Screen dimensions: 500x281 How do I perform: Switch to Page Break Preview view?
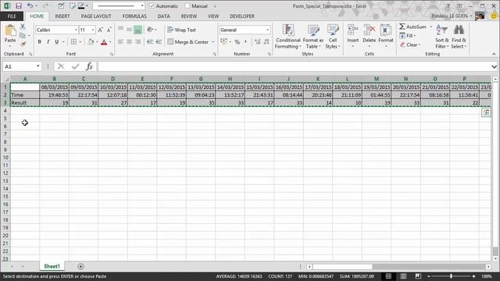click(418, 276)
